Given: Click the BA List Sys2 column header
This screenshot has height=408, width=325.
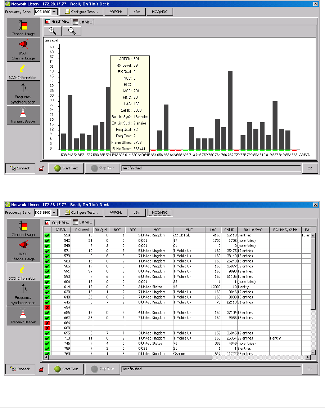Looking at the screenshot, I should 253,230.
